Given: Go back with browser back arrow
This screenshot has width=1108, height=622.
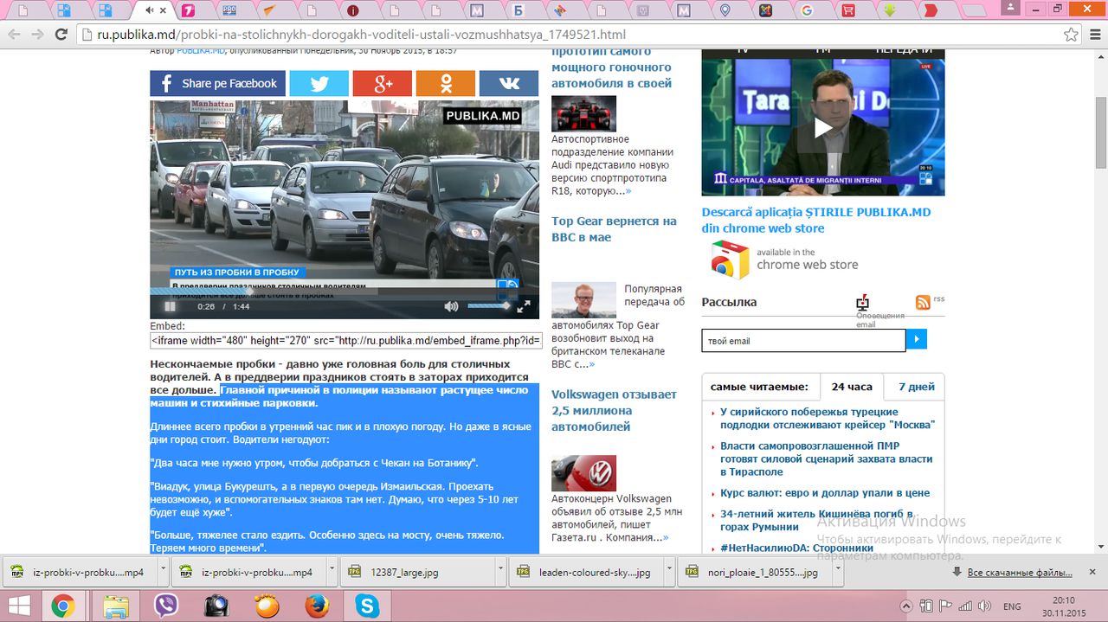Looking at the screenshot, I should [x=14, y=35].
